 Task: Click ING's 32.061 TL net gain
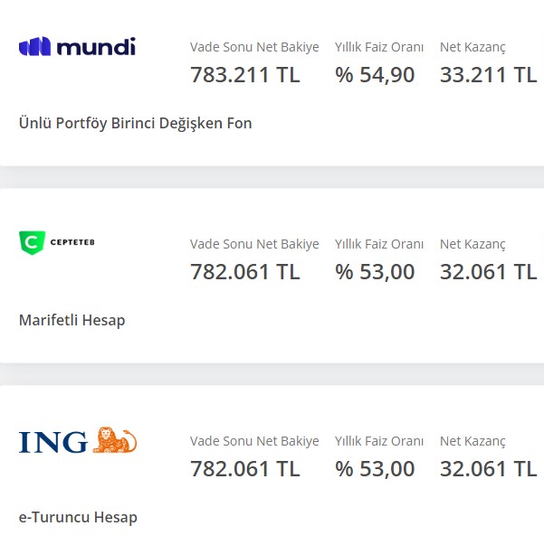tap(488, 469)
